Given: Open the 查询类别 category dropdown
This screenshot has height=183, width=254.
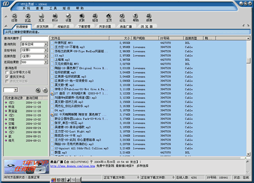Looking at the screenshot, I should [x=46, y=45].
